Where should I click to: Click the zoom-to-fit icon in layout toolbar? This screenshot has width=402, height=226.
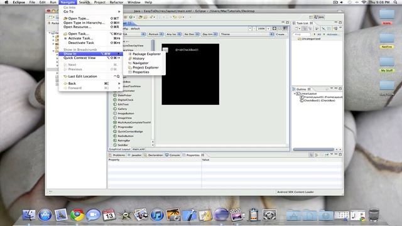click(274, 28)
